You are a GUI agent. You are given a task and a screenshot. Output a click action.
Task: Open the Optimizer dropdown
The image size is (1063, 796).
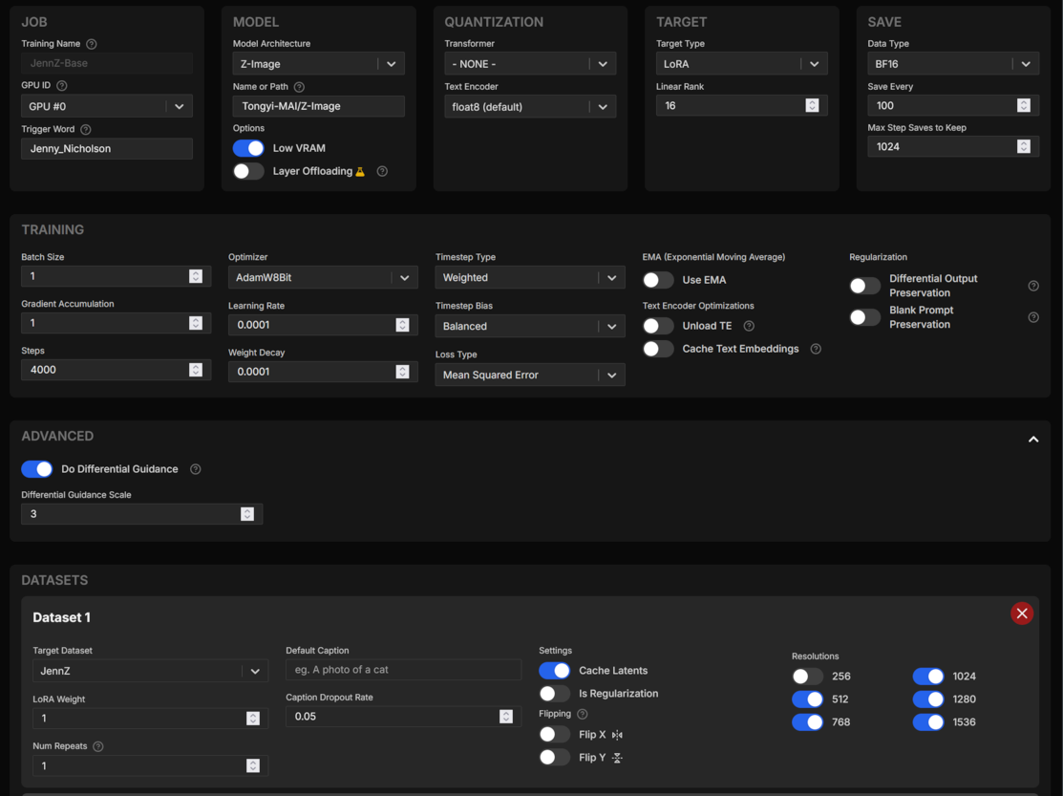click(323, 278)
